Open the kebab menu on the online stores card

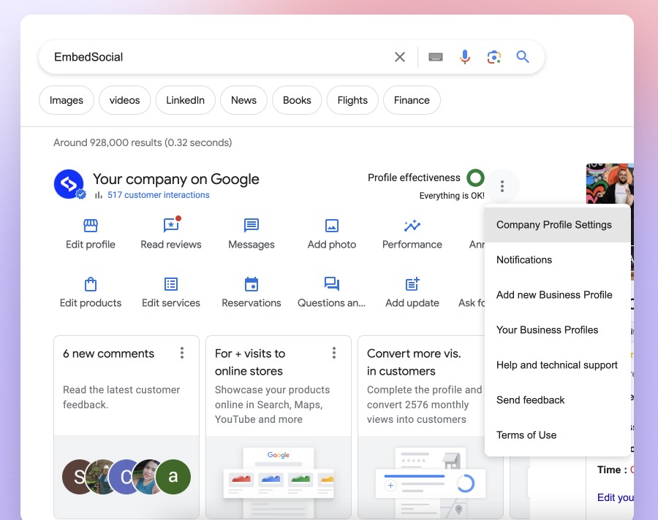coord(334,353)
